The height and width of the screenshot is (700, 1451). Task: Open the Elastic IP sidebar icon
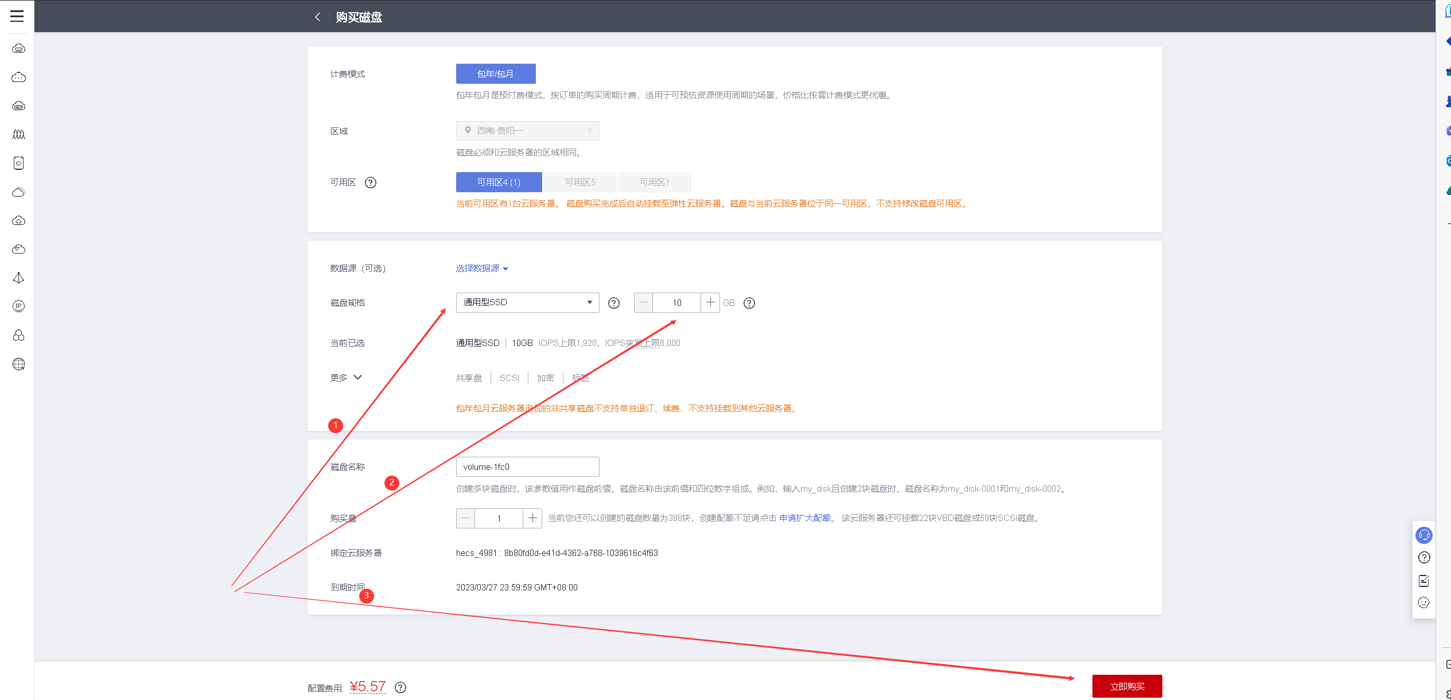[18, 306]
